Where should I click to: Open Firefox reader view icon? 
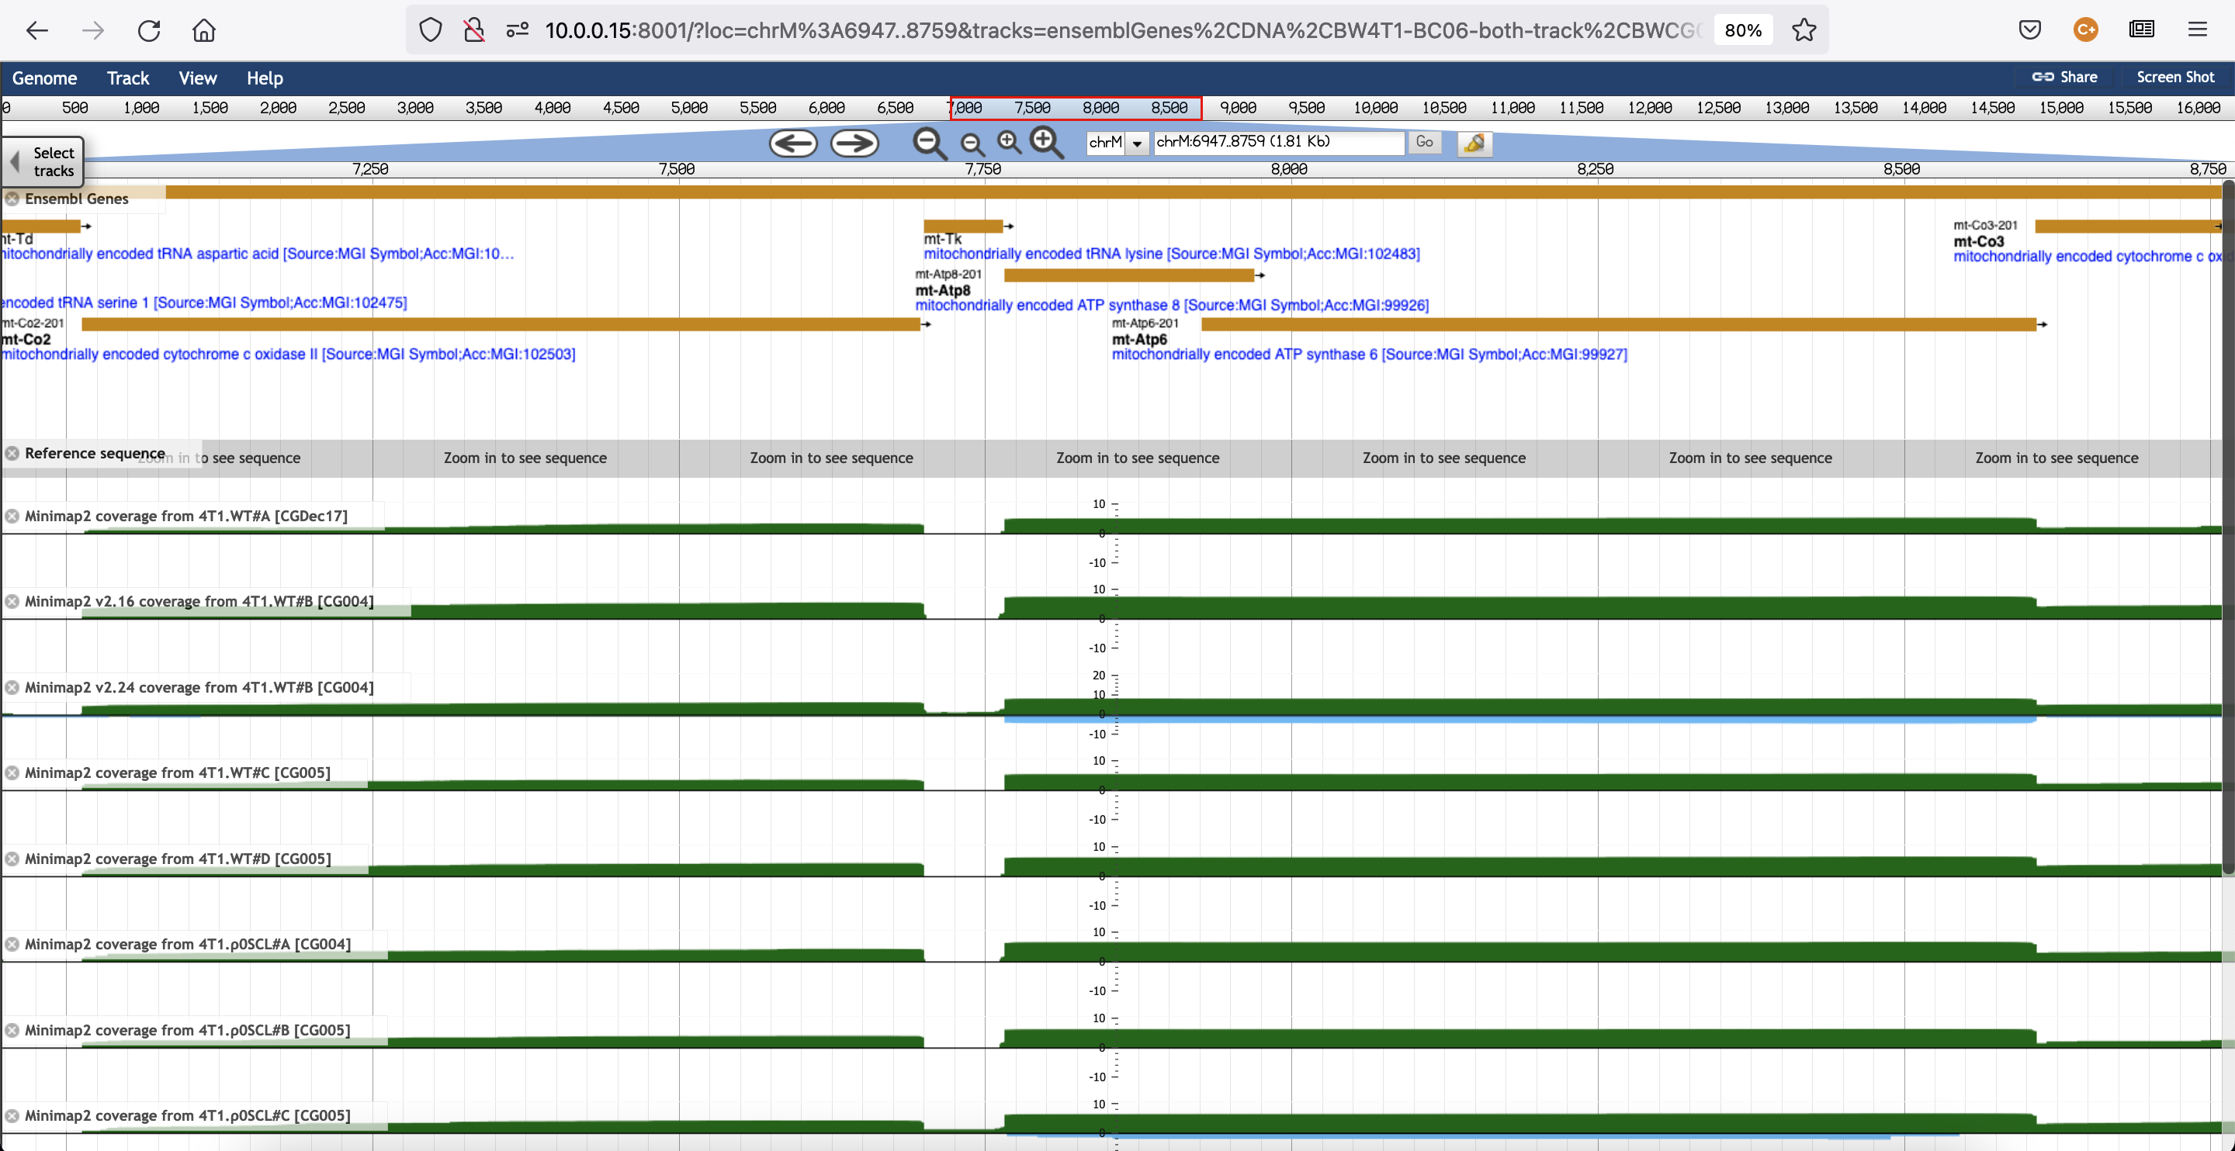point(2142,29)
